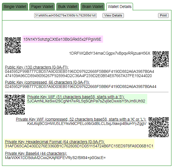Viewport: 174px width, 167px height.
Task: Select the Wallet Details tab
Action: 120,7
